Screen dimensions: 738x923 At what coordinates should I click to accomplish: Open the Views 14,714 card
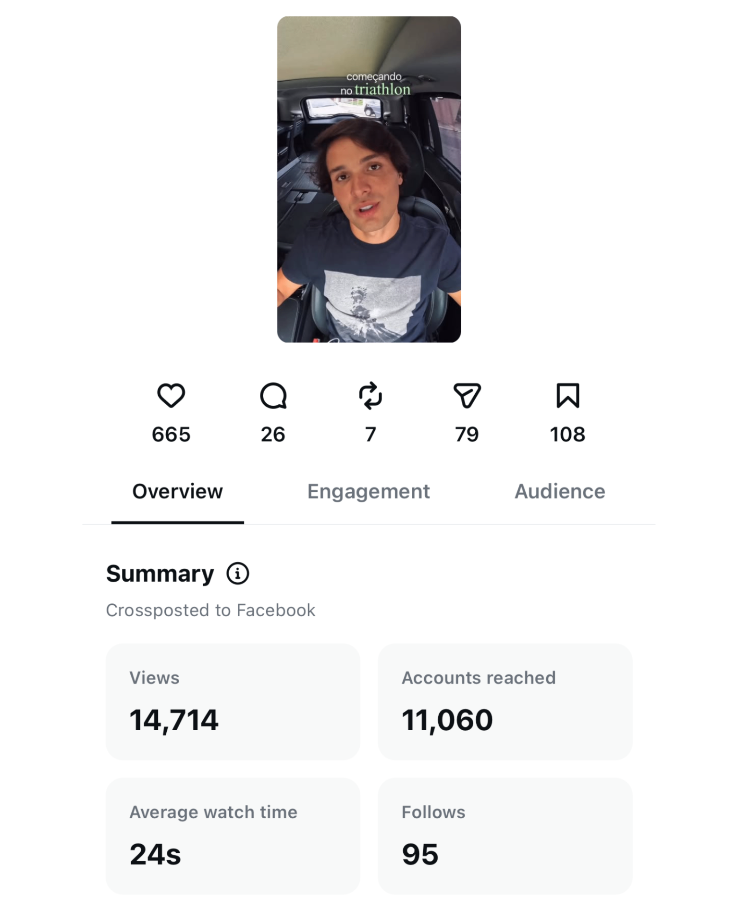(x=233, y=702)
